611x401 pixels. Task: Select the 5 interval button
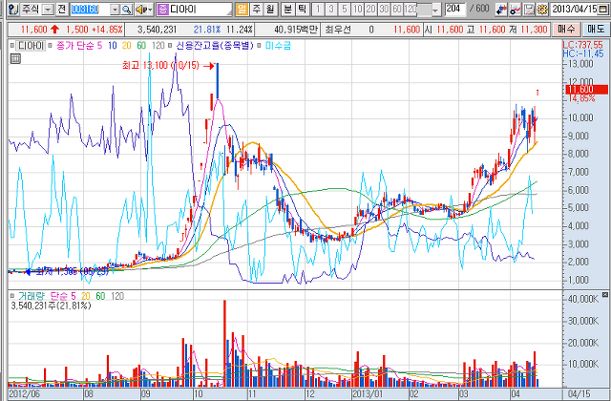click(344, 10)
